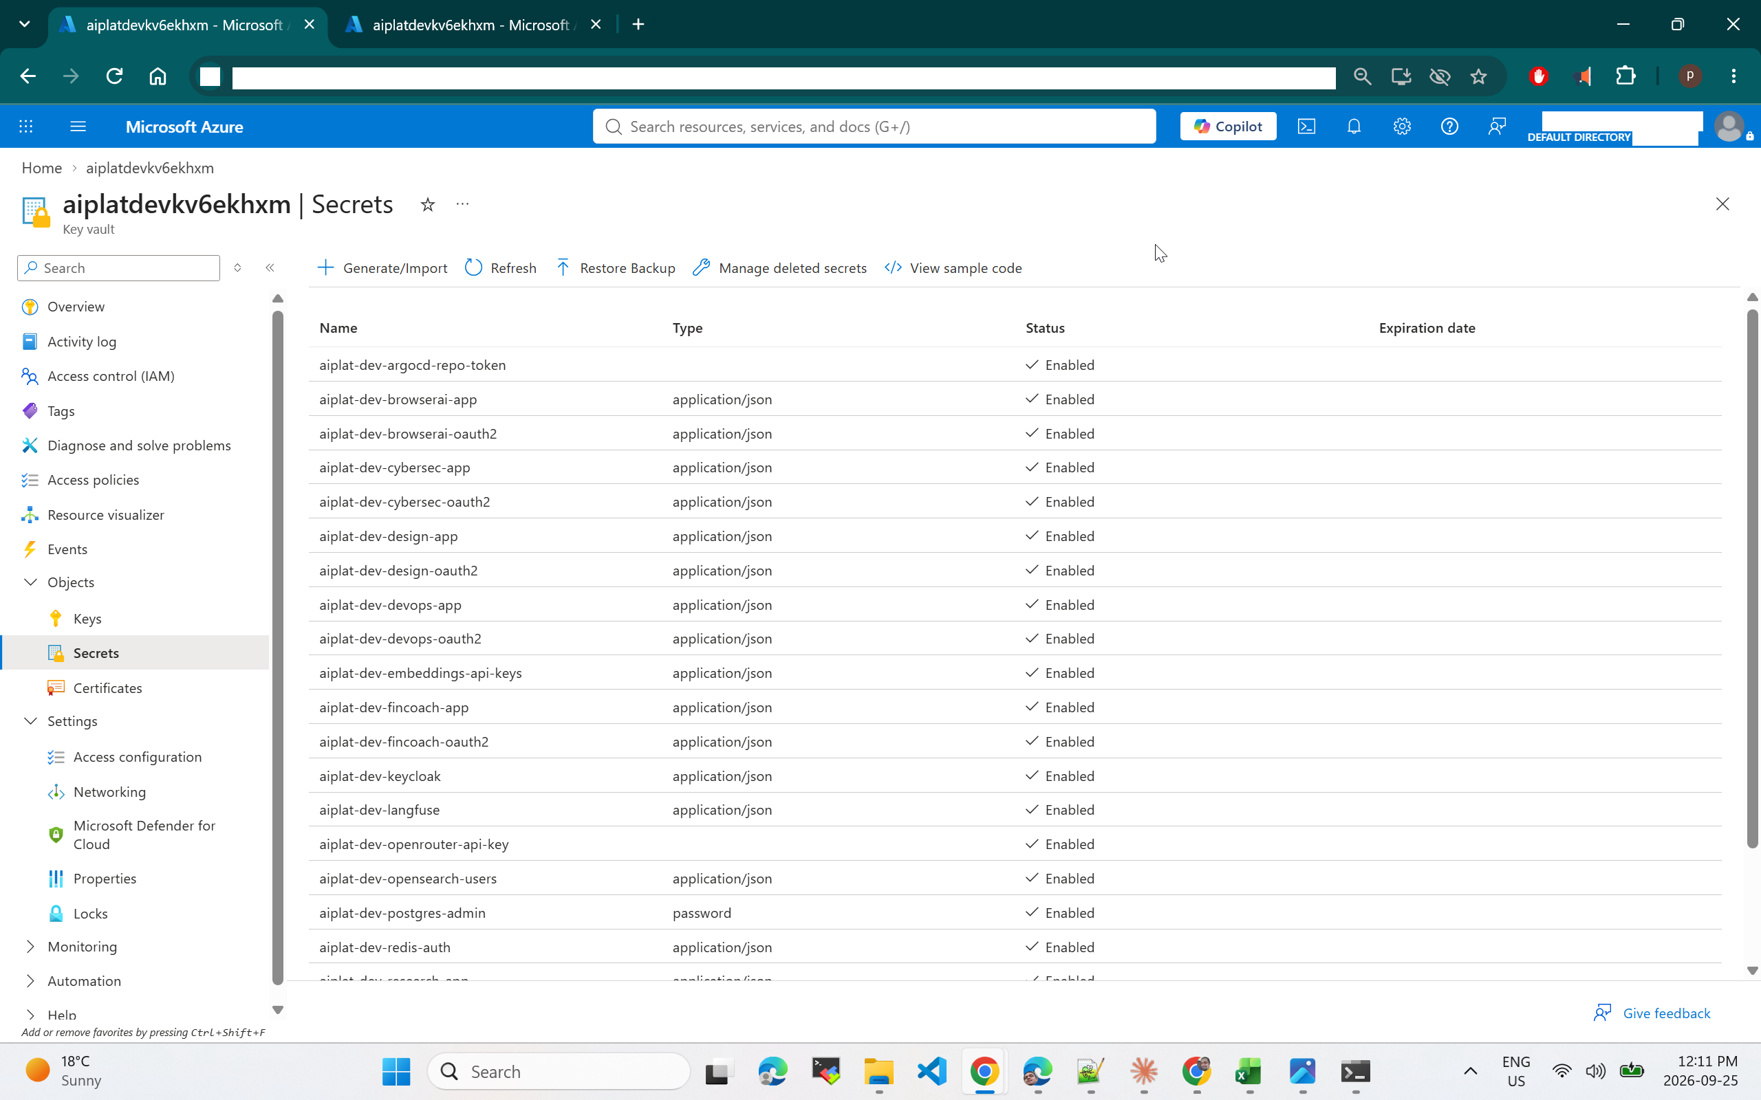This screenshot has height=1100, width=1761.
Task: Open the apps grid launcher icon
Action: pyautogui.click(x=26, y=126)
